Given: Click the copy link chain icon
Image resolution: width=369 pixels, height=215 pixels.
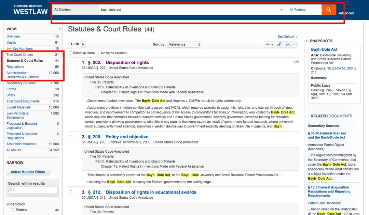Looking at the screenshot, I should tap(279, 44).
